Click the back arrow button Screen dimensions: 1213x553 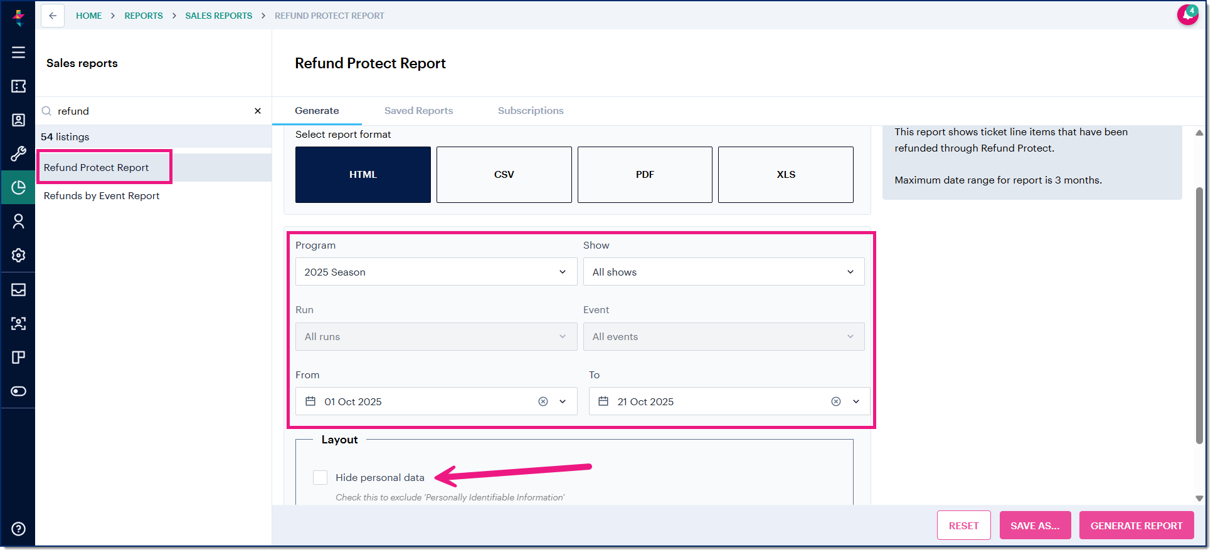click(53, 16)
